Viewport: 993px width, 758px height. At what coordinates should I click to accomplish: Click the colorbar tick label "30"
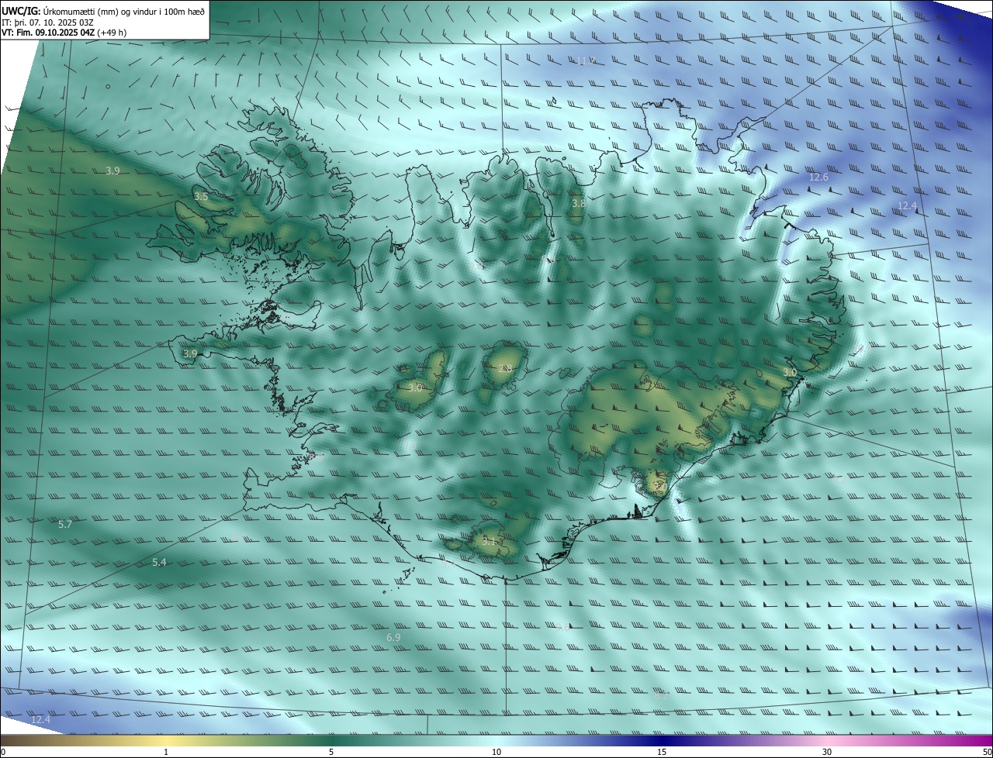[827, 752]
